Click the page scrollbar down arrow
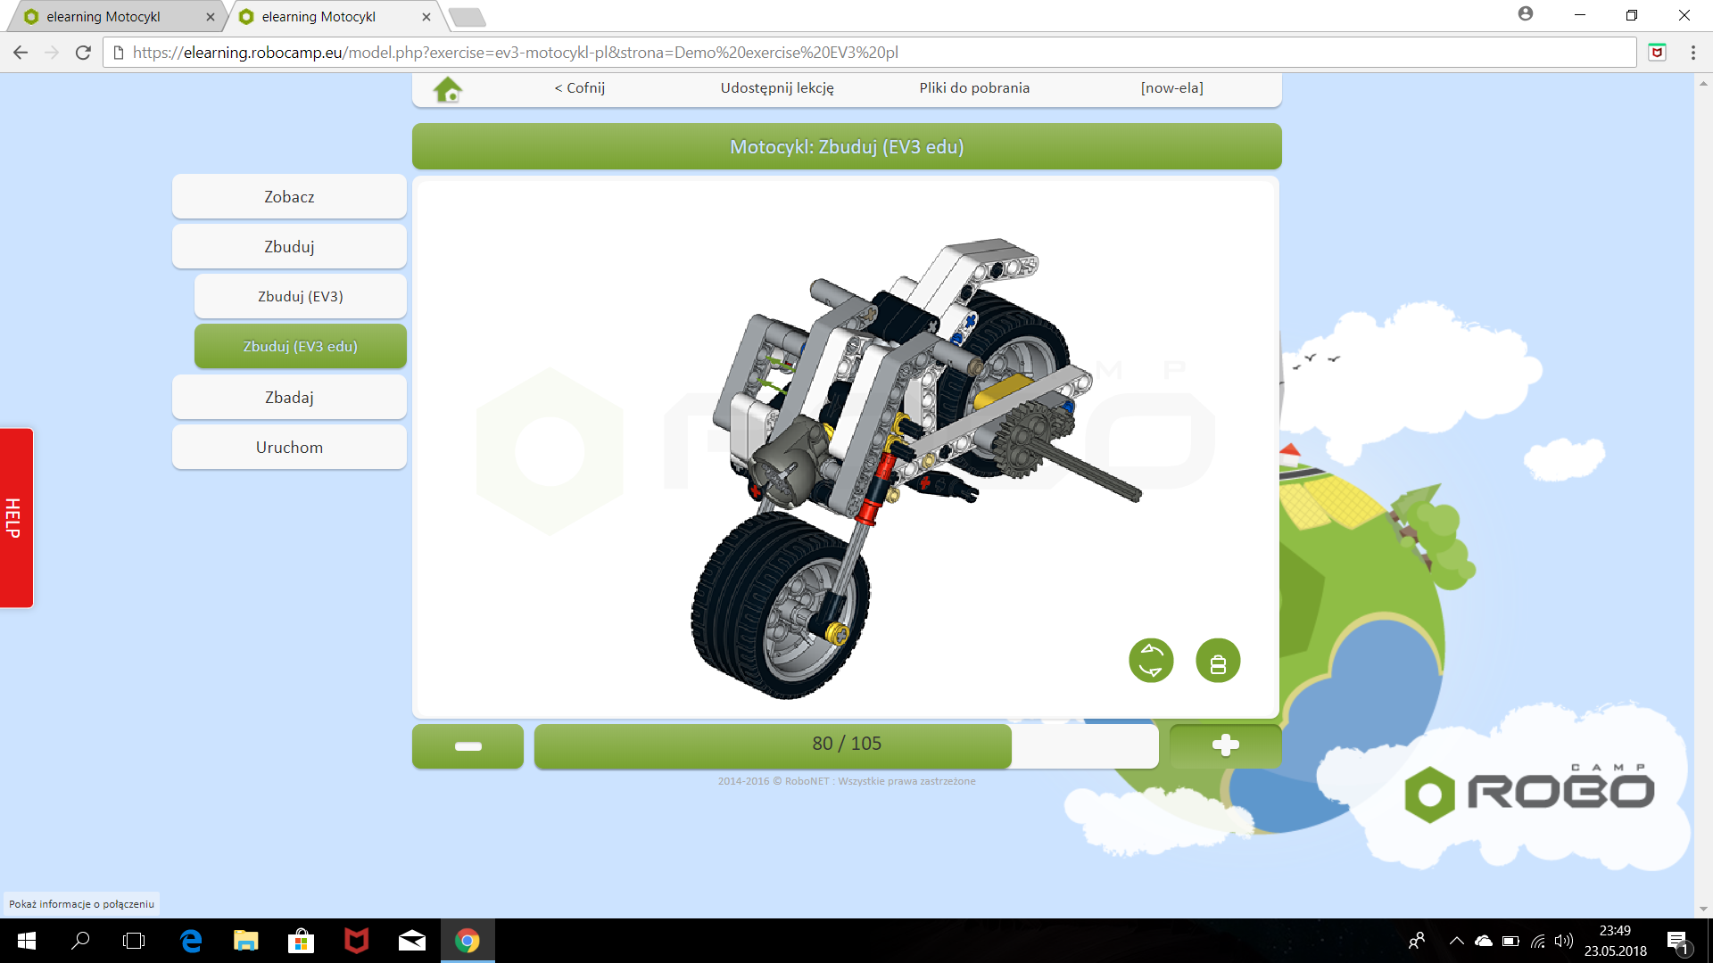 [x=1703, y=909]
